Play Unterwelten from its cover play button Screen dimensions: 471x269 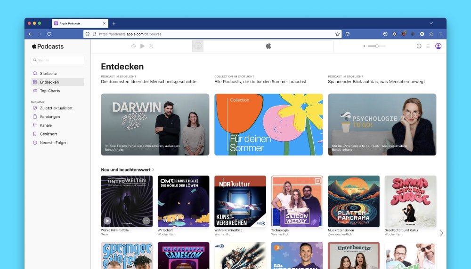(x=107, y=221)
